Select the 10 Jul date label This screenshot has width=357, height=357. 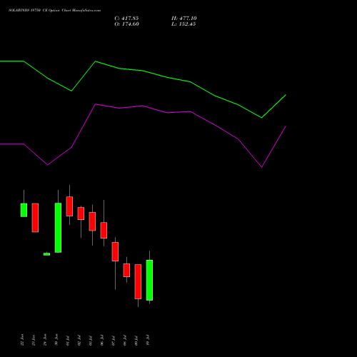click(x=148, y=341)
